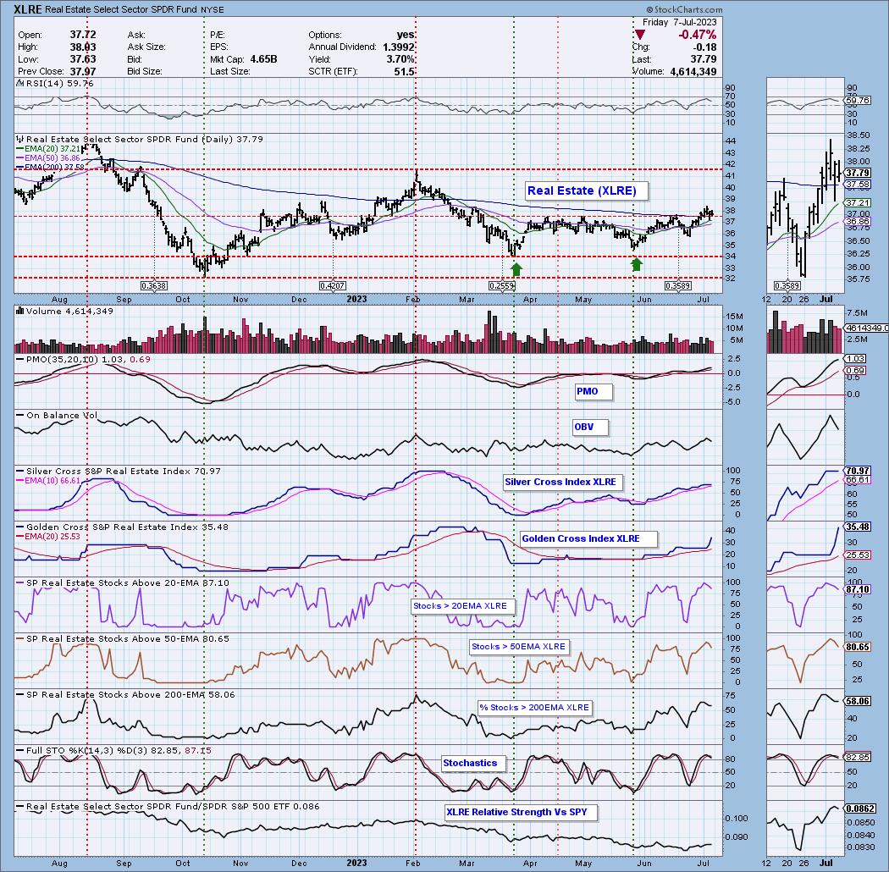This screenshot has width=889, height=872.
Task: Click the 4614349.0 volume flag on the right
Action: [866, 328]
